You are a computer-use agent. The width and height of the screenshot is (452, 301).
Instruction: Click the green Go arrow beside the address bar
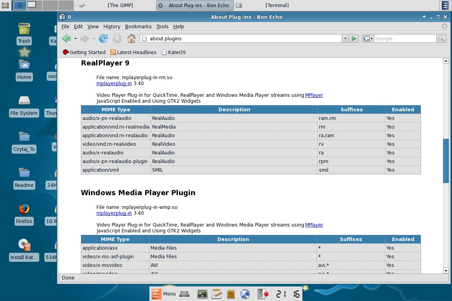354,38
